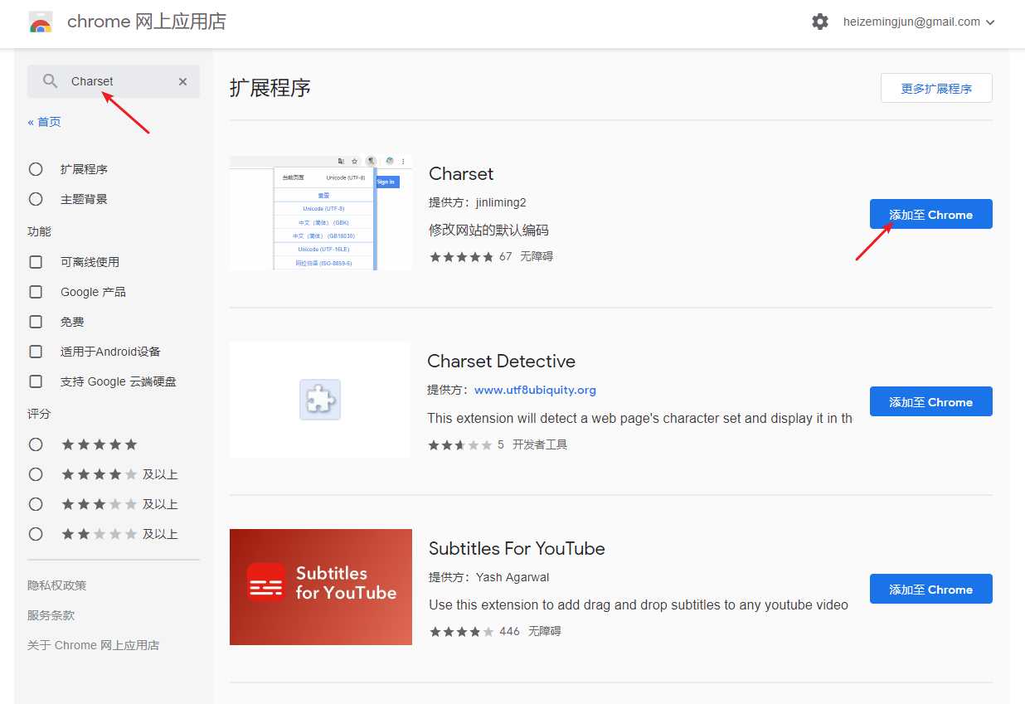
Task: Open the 服务条款 link
Action: pos(51,615)
